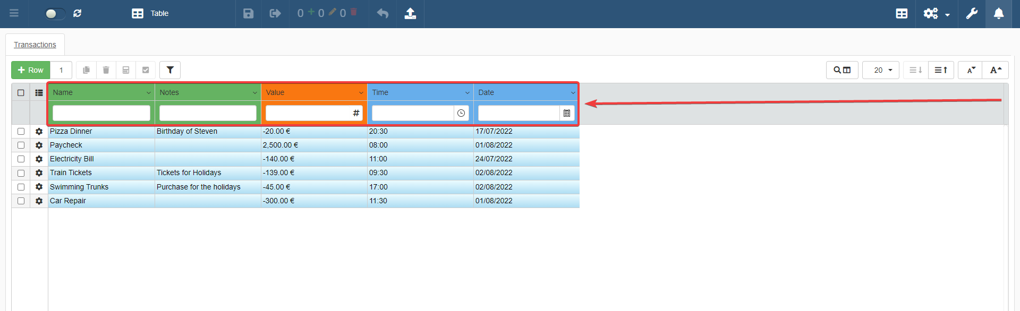This screenshot has height=311, width=1020.
Task: Click the refresh arrows icon
Action: [x=78, y=13]
